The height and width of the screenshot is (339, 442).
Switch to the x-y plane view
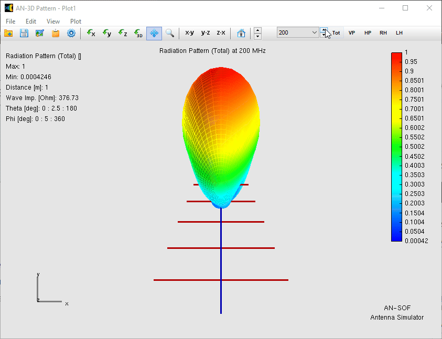(189, 33)
